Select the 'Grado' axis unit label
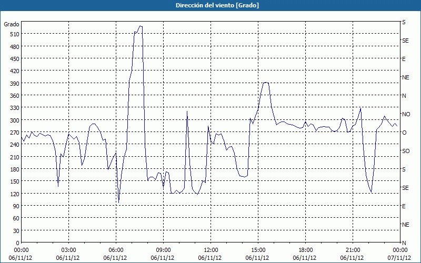Image resolution: width=421 pixels, height=263 pixels. 12,24
